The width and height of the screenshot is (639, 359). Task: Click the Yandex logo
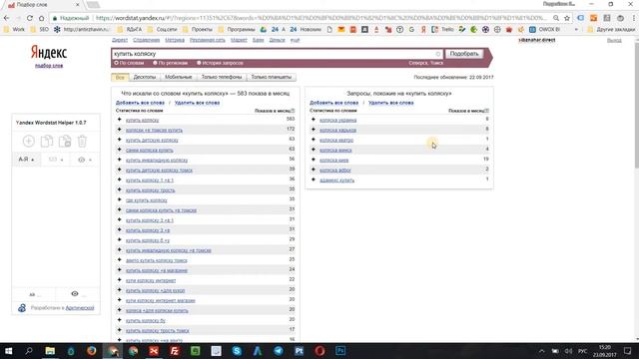click(x=49, y=53)
